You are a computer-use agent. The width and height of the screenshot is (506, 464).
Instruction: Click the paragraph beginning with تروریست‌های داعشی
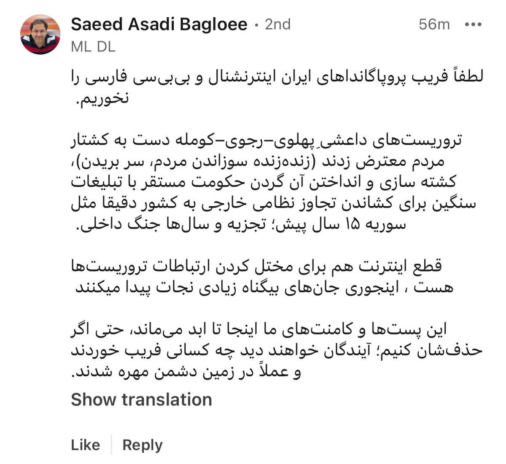coord(274,181)
